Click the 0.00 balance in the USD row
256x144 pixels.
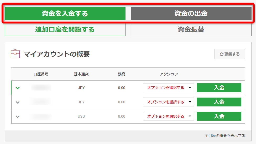(x=122, y=116)
